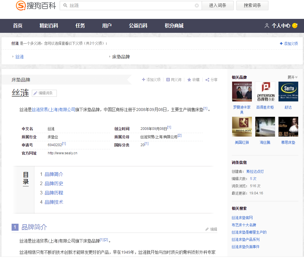The width and height of the screenshot is (304, 258).
Task: Open the Red Lion brand thumbnail
Action: 242,127
